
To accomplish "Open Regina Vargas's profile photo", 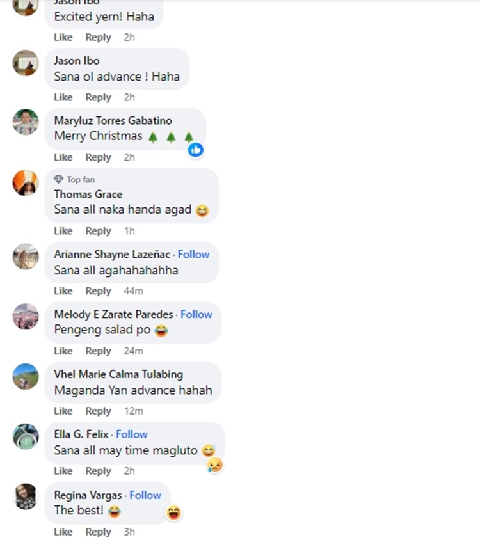I will (x=26, y=496).
